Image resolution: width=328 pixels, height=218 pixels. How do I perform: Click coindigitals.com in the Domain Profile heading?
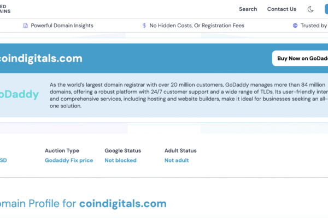pyautogui.click(x=122, y=204)
